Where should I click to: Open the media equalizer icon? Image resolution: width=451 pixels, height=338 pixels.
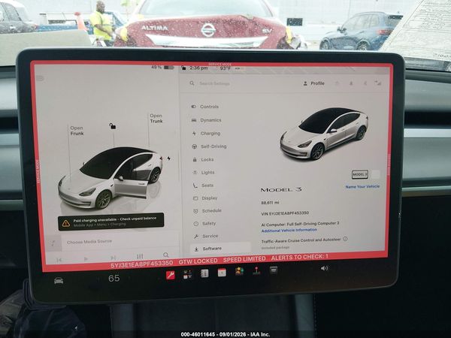(x=140, y=256)
